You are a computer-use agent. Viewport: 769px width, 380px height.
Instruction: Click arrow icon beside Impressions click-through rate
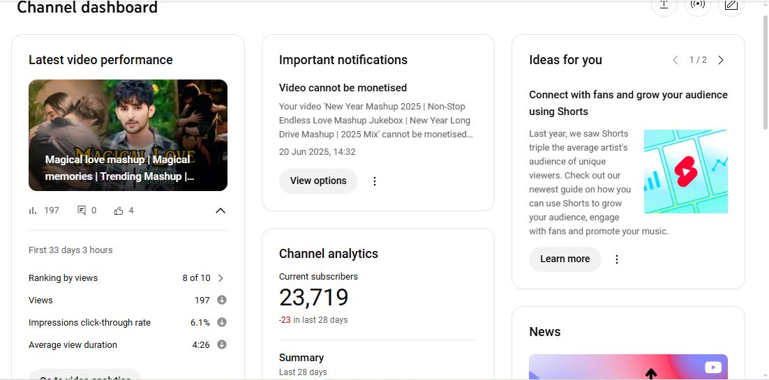tap(222, 323)
